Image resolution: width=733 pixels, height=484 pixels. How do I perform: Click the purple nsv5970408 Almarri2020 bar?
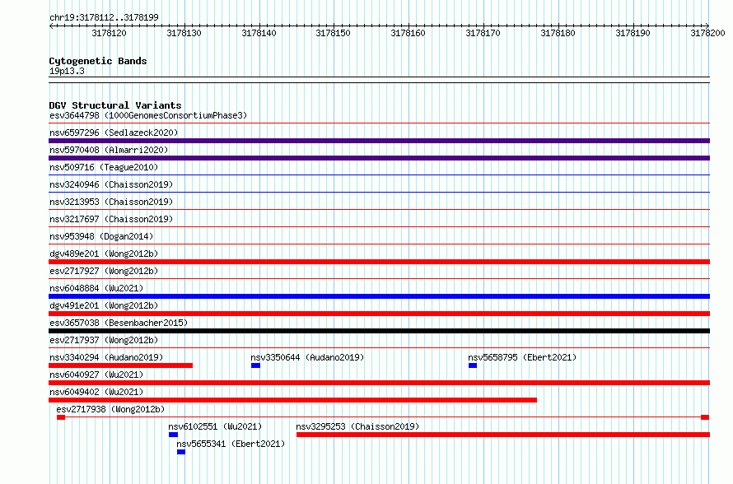pos(379,158)
